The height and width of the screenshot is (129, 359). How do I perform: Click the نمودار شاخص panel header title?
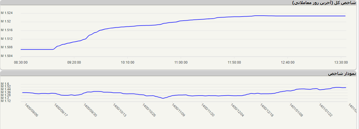[342, 74]
